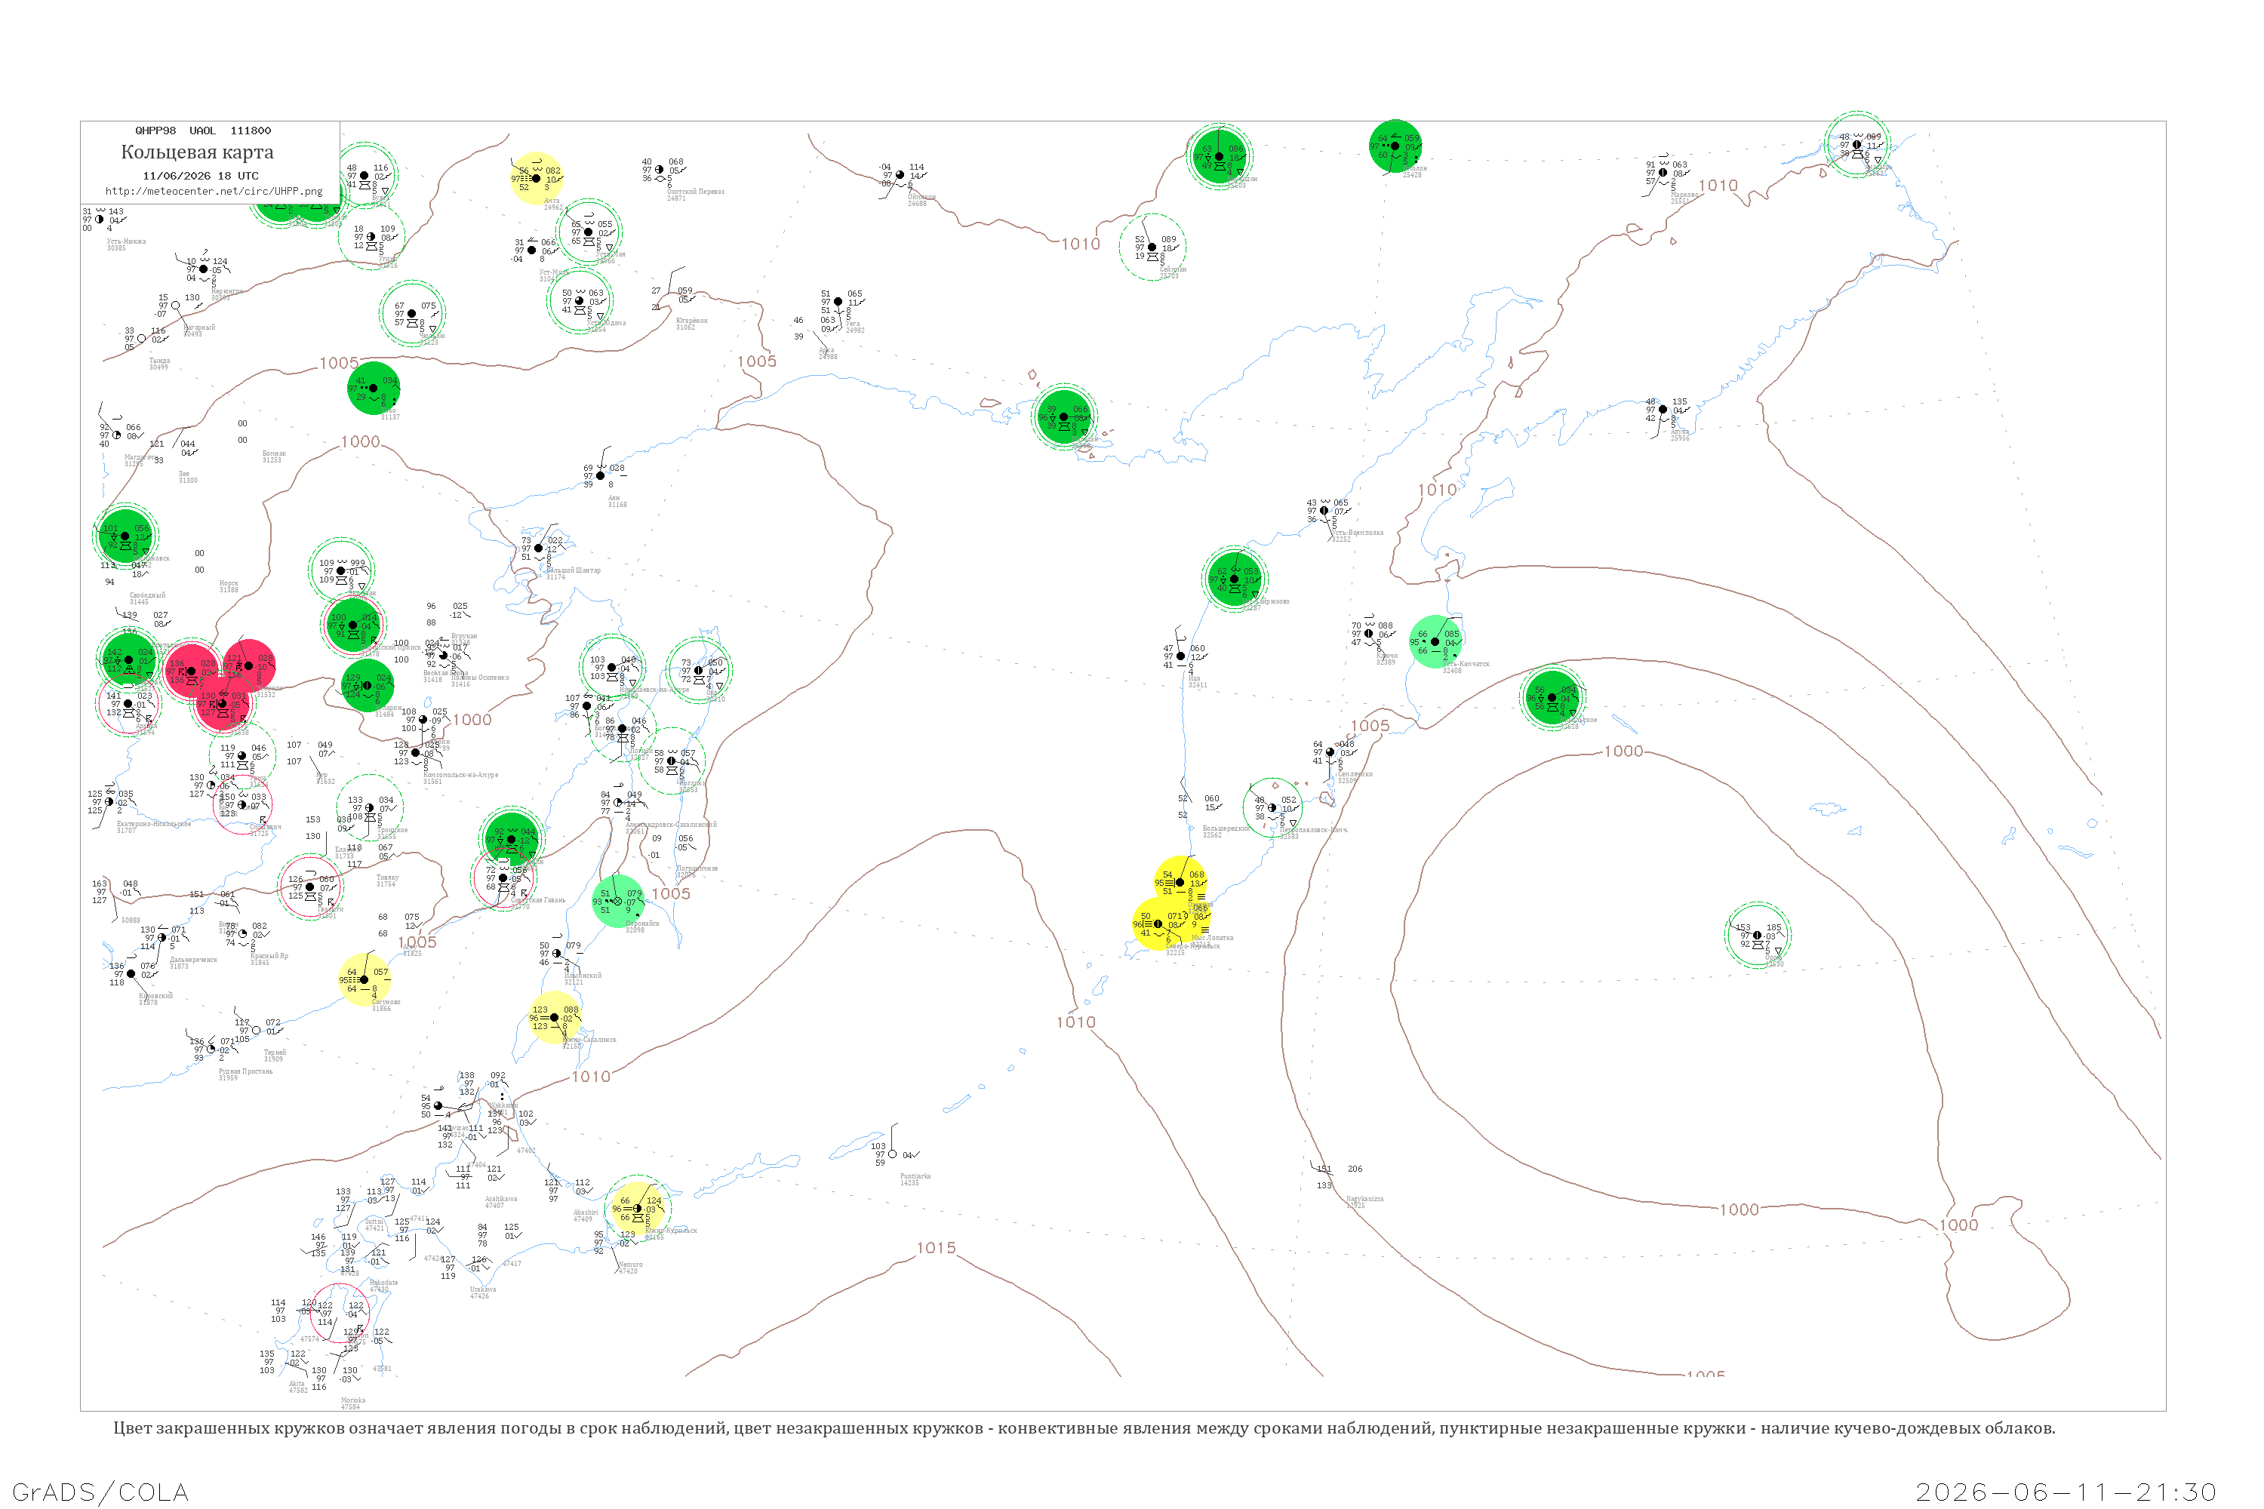Click the Комсомольск-на-Амуре station label
The image size is (2264, 1509).
(461, 775)
